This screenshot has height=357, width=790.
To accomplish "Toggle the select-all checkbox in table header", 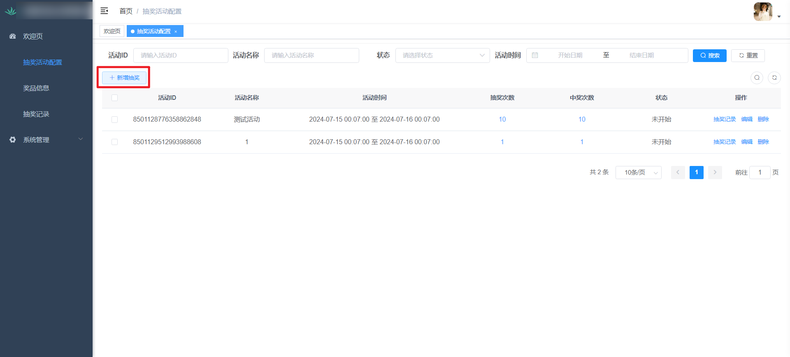I will coord(114,98).
